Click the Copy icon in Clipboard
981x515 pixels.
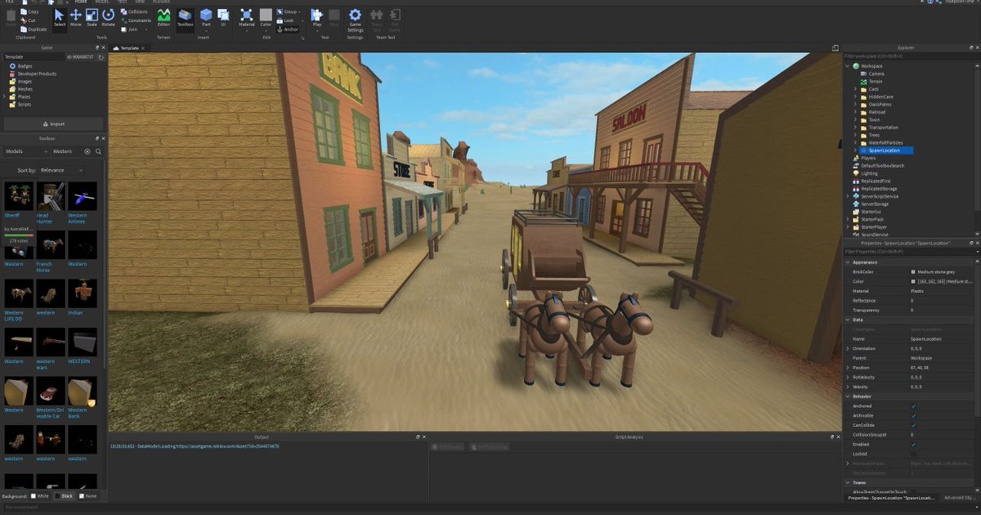tap(29, 12)
